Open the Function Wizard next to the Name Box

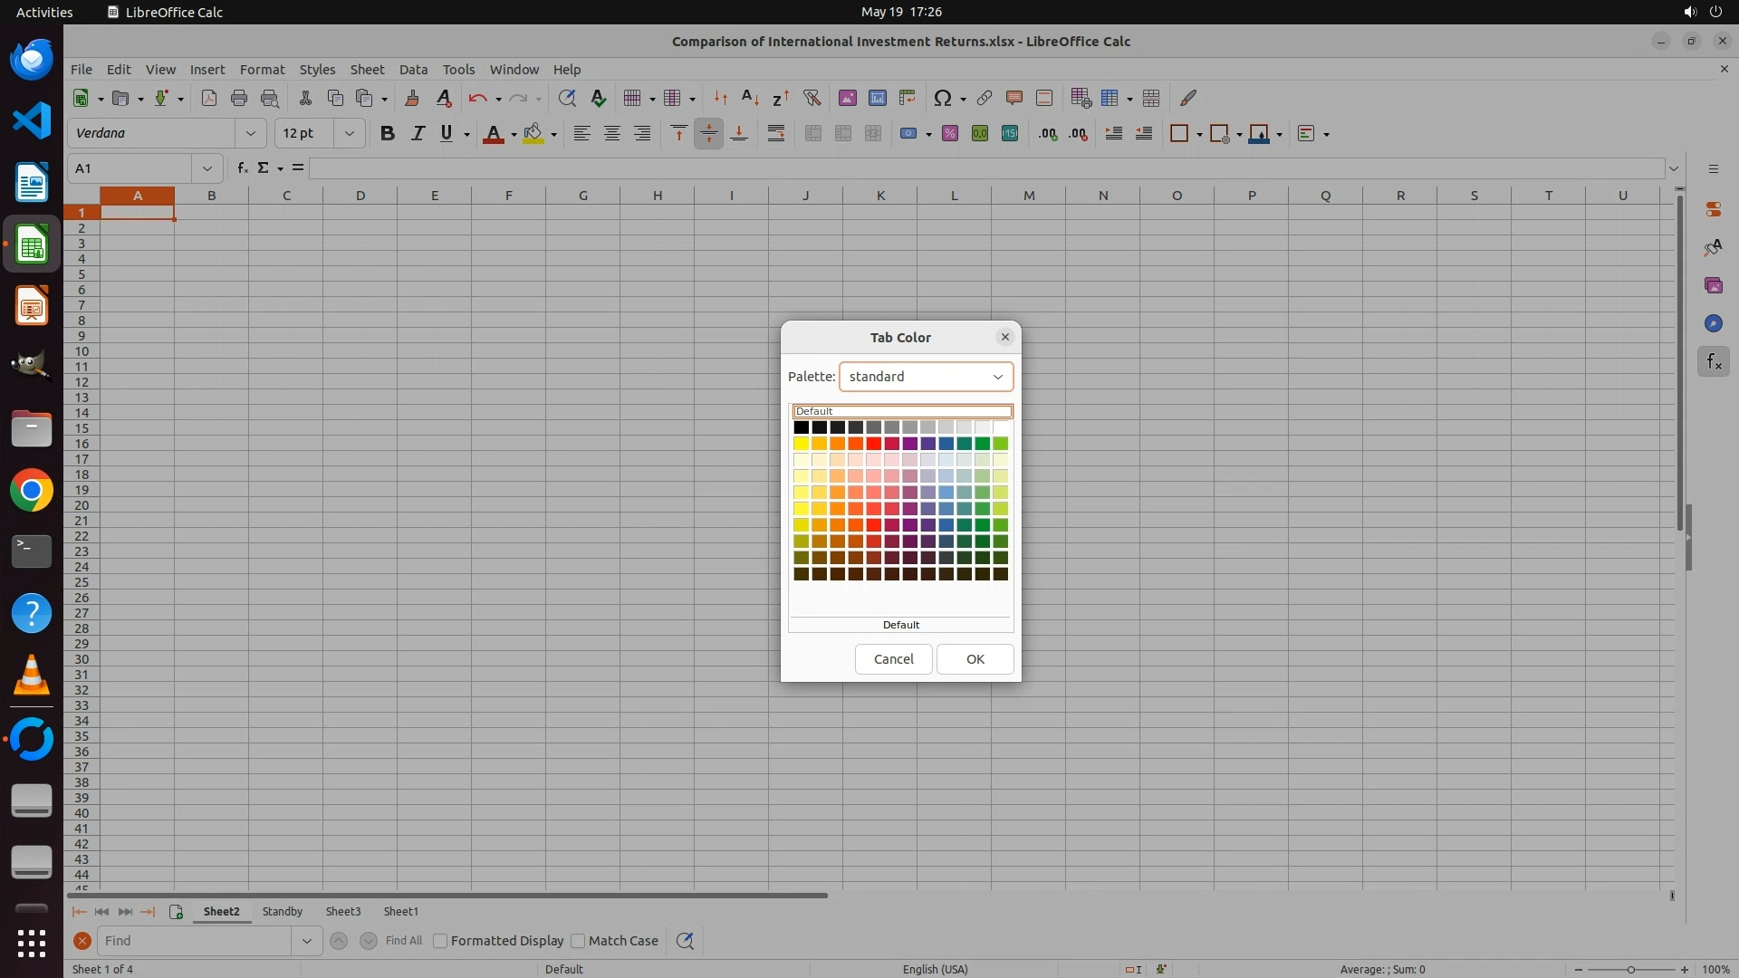click(242, 168)
